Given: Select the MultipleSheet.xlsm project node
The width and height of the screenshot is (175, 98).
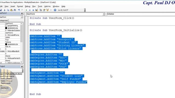Looking at the screenshot, I should [x=11, y=74].
